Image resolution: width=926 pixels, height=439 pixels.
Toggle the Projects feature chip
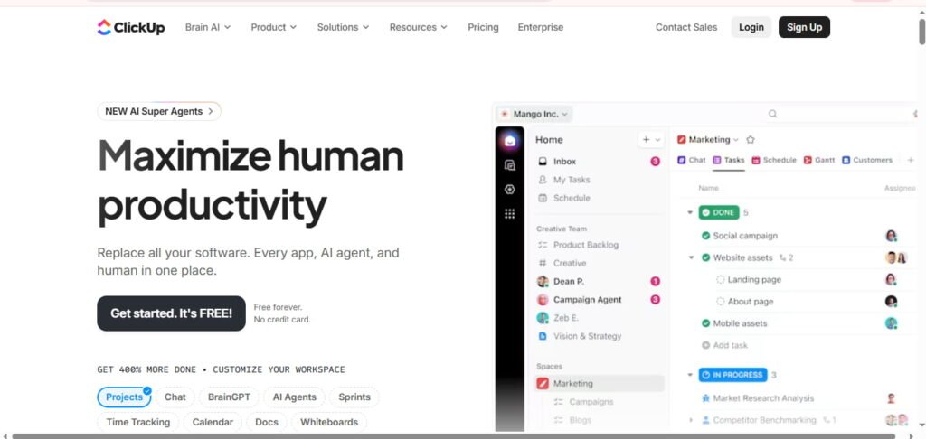(124, 397)
